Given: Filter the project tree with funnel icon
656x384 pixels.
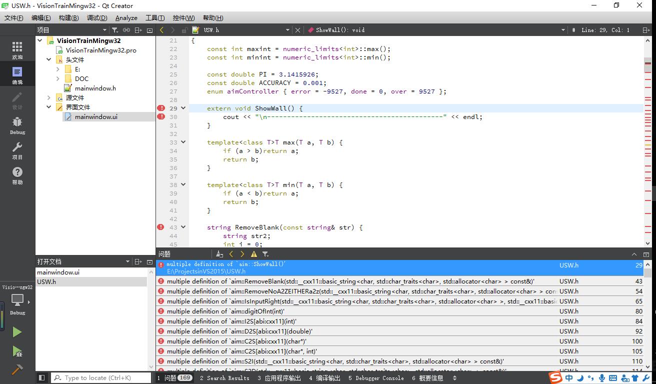Looking at the screenshot, I should click(115, 30).
